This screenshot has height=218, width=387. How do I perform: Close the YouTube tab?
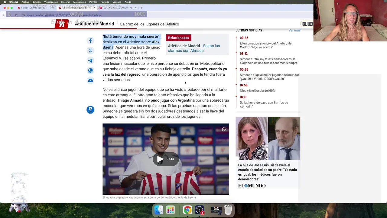click(135, 8)
